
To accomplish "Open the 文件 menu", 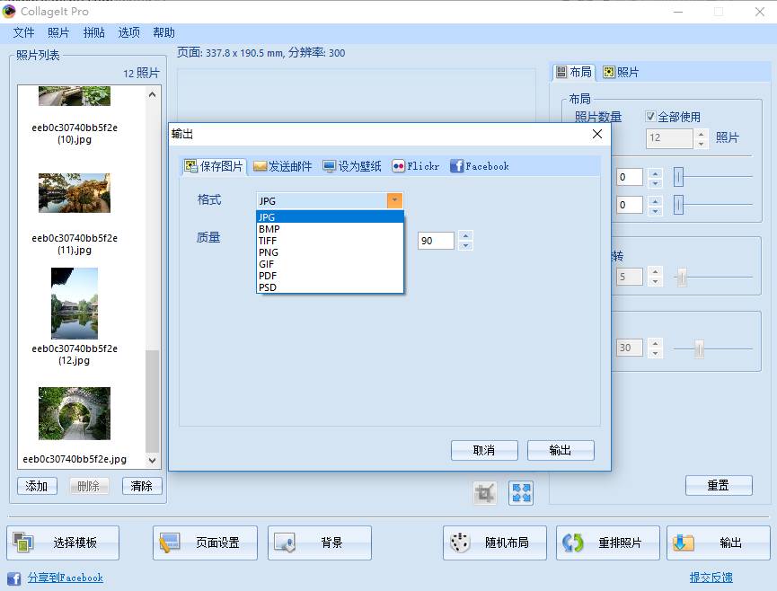I will (x=23, y=32).
